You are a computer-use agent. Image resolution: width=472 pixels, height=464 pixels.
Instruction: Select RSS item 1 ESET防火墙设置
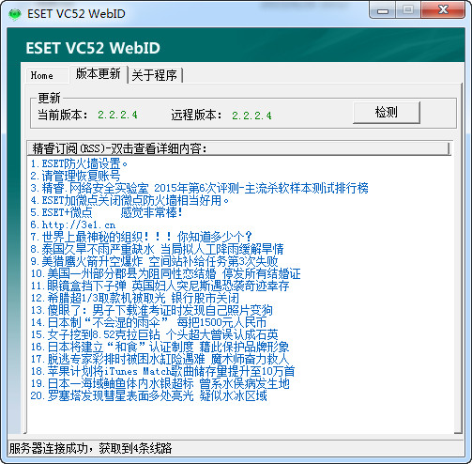point(79,163)
